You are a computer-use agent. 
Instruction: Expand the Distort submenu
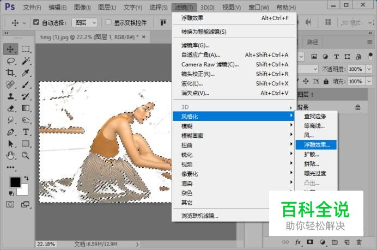[x=234, y=145]
